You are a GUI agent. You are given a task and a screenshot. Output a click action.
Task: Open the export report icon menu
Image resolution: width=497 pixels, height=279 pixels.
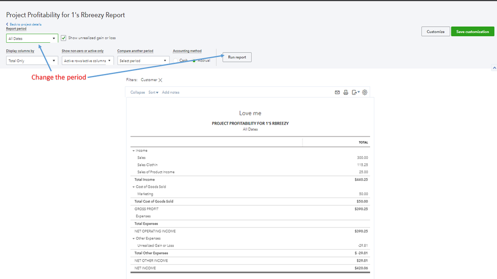click(355, 92)
